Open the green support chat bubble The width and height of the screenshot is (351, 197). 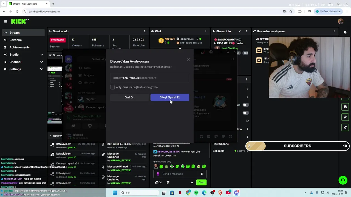(343, 180)
